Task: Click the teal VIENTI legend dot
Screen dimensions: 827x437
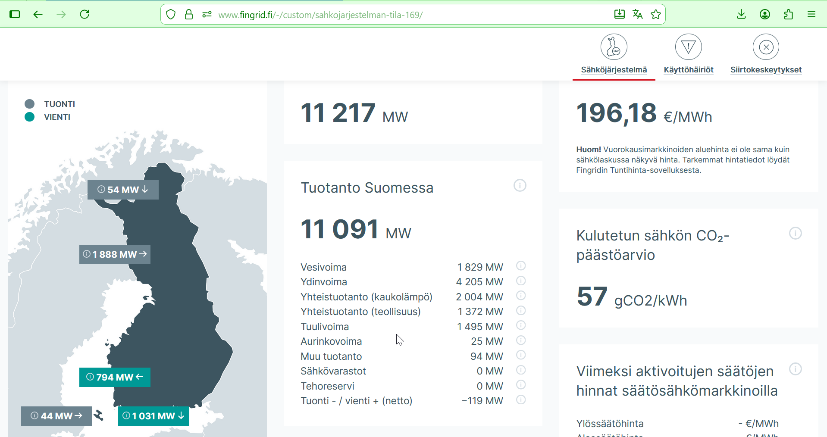Action: (29, 117)
